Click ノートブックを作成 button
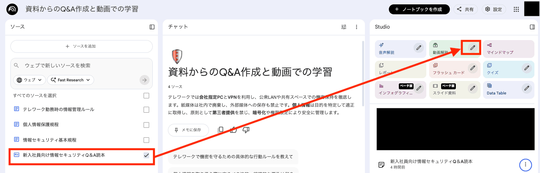This screenshot has height=173, width=540. tap(419, 9)
